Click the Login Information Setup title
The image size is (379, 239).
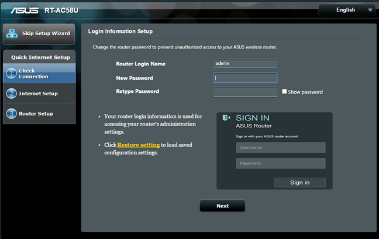click(x=120, y=32)
